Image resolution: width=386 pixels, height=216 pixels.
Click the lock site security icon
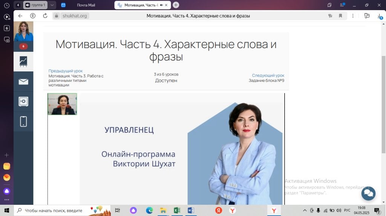[57, 16]
